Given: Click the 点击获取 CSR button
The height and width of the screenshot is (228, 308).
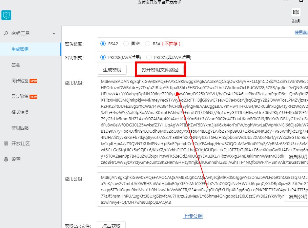Looking at the screenshot, I should coord(111,225).
